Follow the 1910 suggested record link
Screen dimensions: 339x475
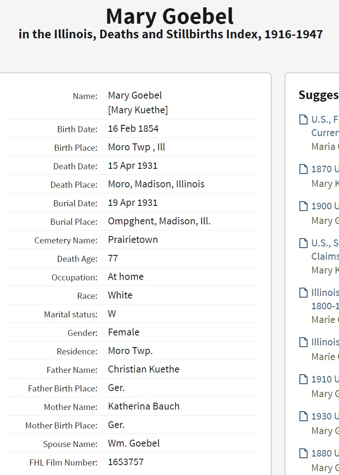click(x=325, y=379)
